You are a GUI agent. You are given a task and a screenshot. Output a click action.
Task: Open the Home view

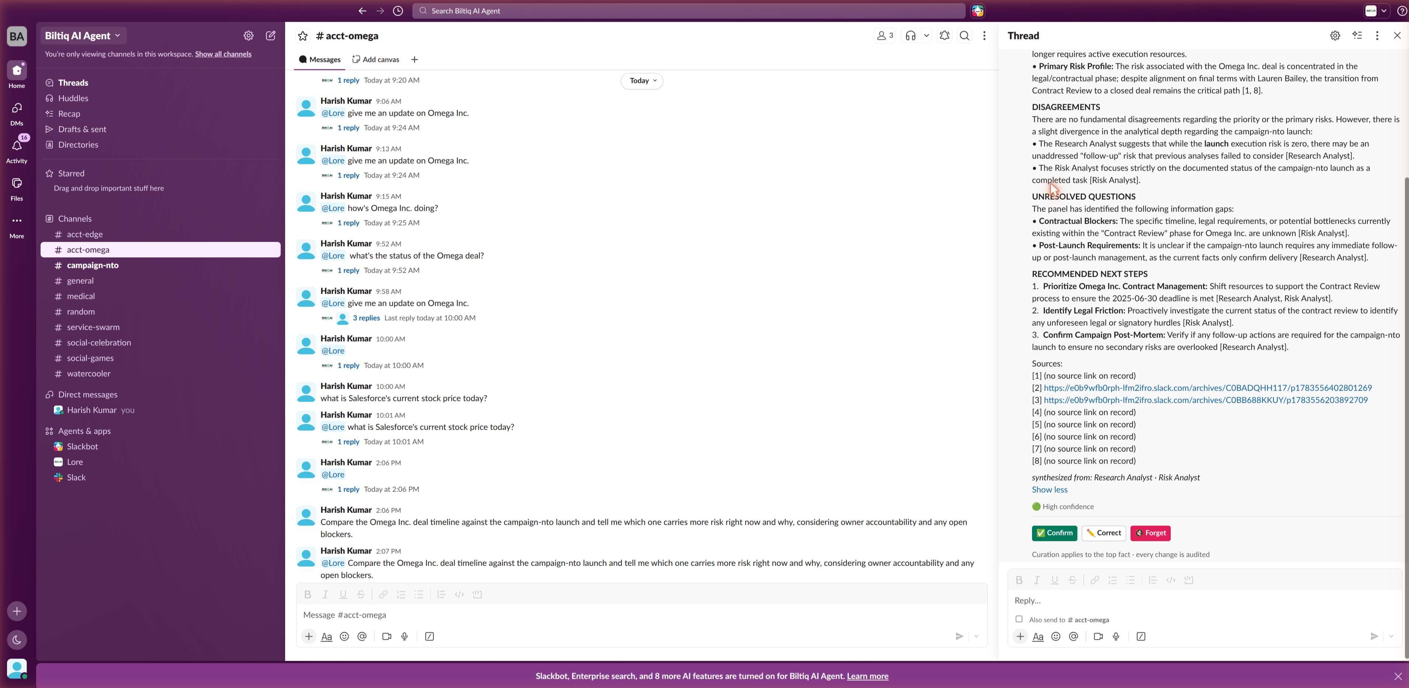(17, 75)
